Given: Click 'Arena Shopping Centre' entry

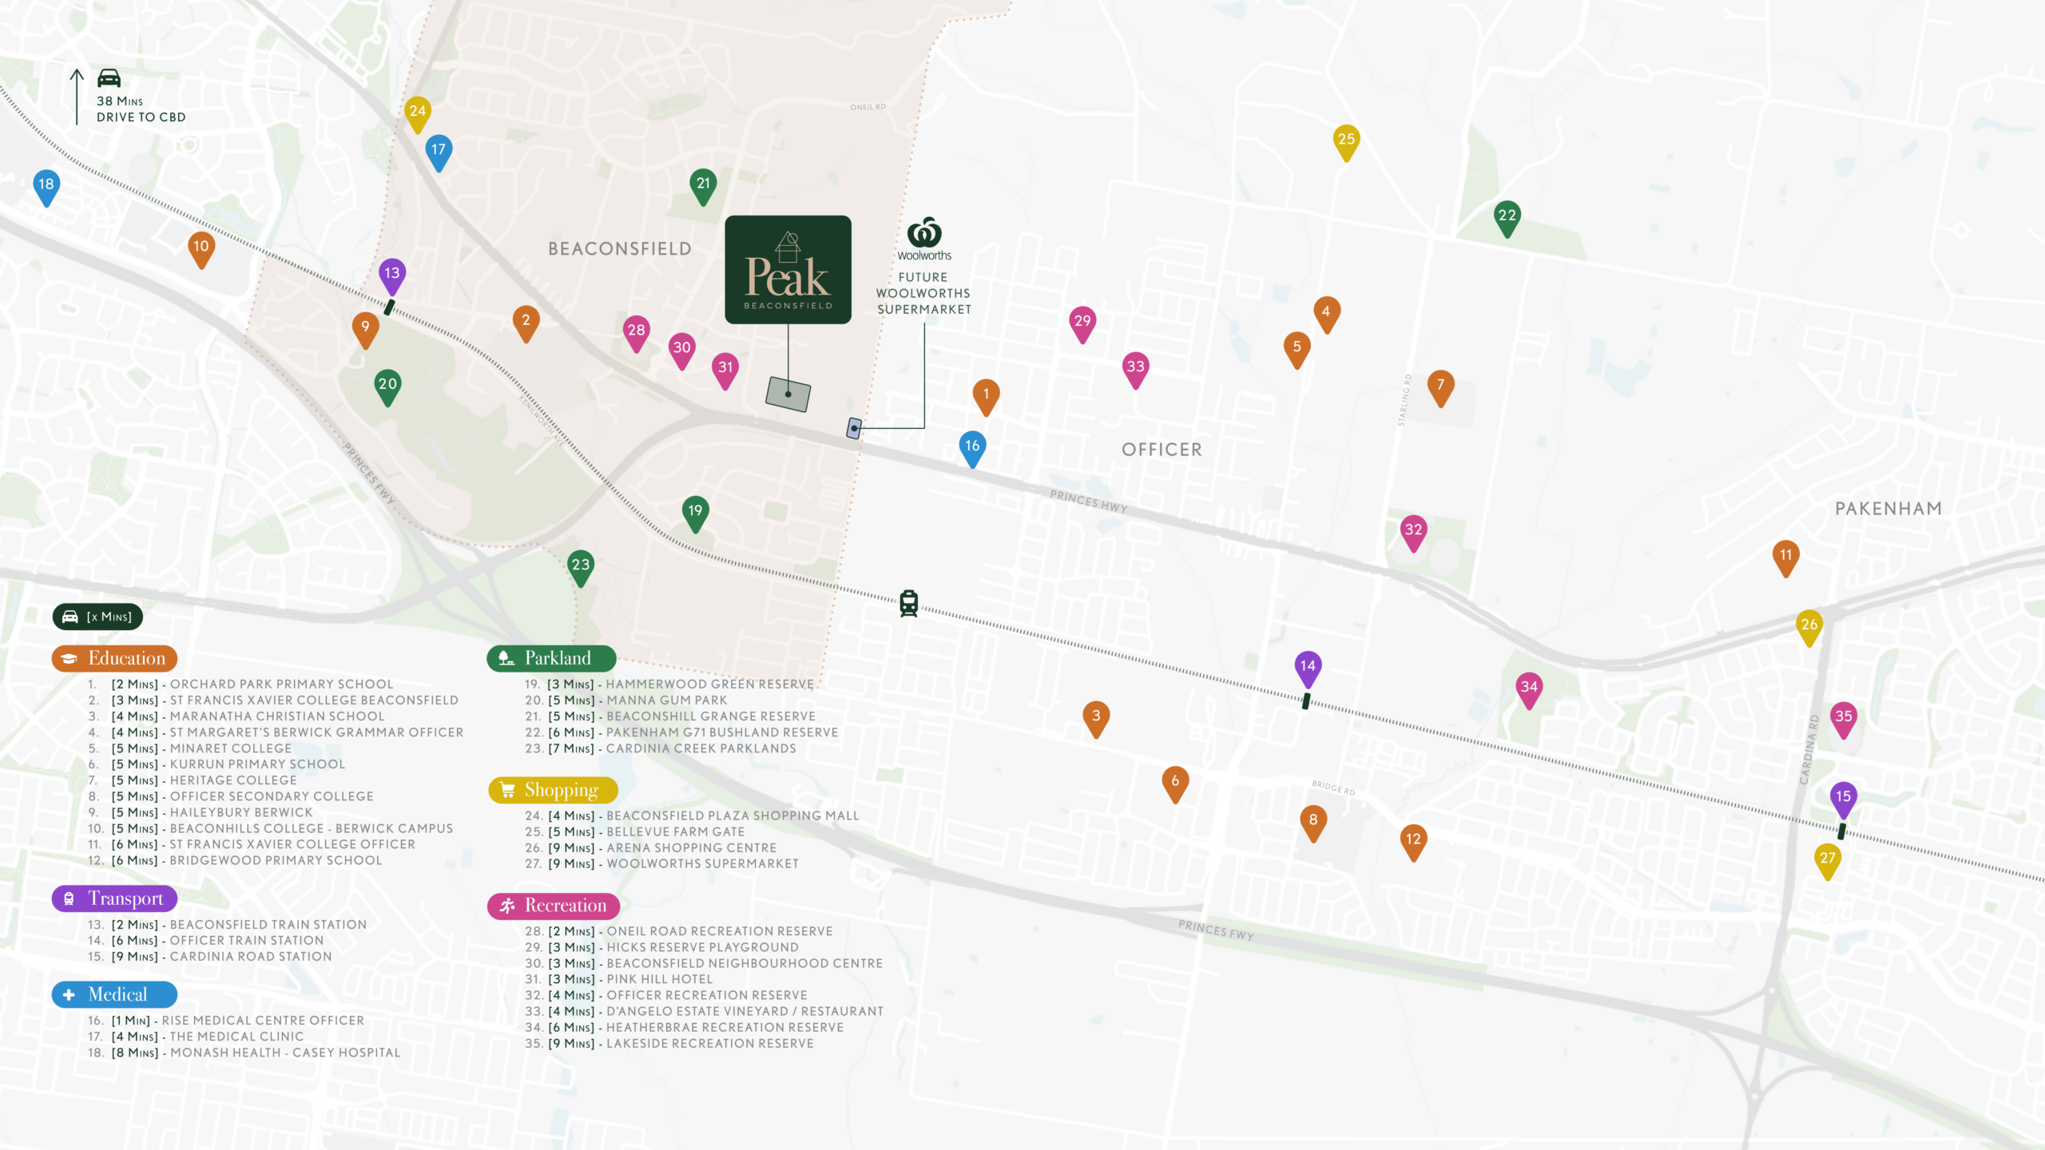Looking at the screenshot, I should (651, 848).
